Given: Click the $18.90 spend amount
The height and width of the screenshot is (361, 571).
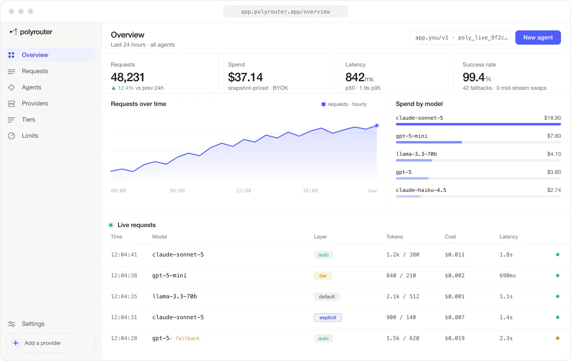Looking at the screenshot, I should point(552,118).
